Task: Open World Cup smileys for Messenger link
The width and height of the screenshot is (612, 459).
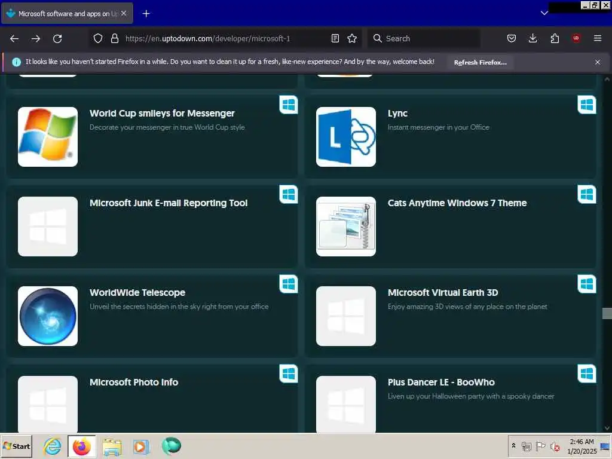Action: pos(162,113)
